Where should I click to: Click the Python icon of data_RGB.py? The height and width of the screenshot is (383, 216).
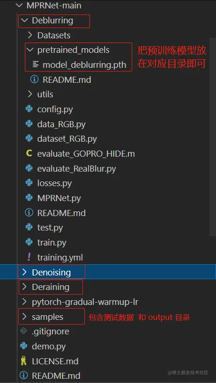[29, 124]
